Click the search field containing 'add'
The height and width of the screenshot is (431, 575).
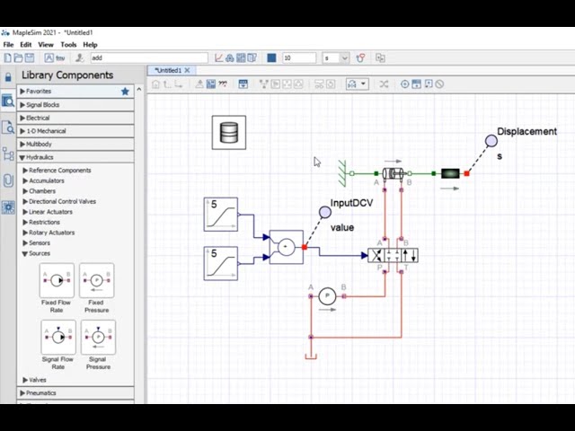[149, 57]
